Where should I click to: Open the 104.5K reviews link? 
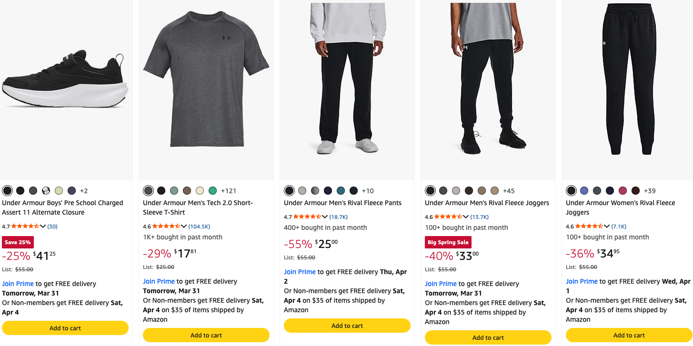coord(199,227)
